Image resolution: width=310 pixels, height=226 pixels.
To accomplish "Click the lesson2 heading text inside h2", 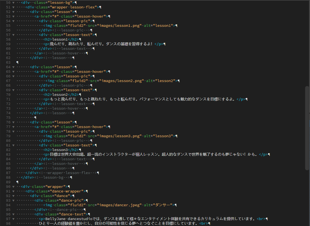I will click(x=60, y=94).
